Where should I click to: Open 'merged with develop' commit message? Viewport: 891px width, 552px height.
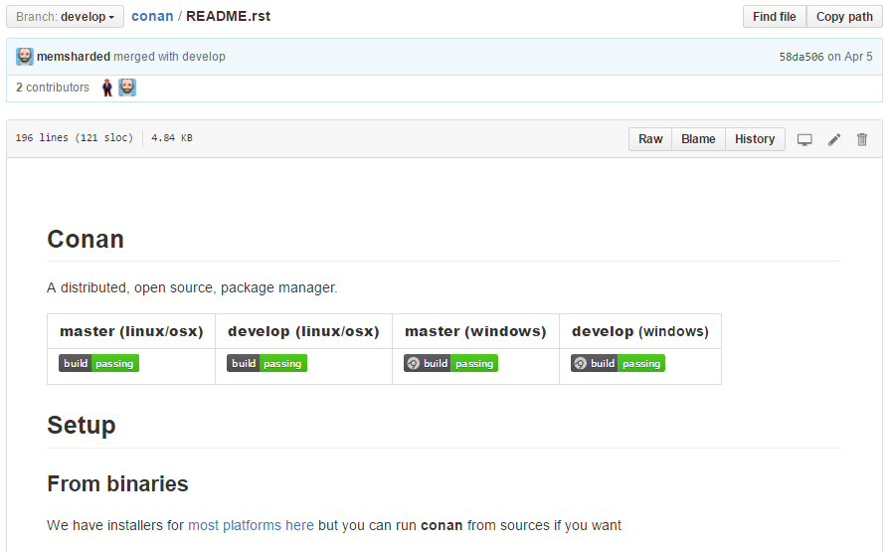click(x=169, y=57)
